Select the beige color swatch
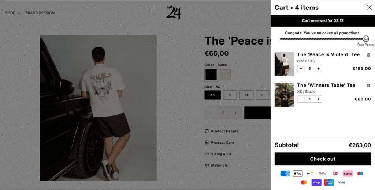Image resolution: width=375 pixels, height=190 pixels. point(226,75)
